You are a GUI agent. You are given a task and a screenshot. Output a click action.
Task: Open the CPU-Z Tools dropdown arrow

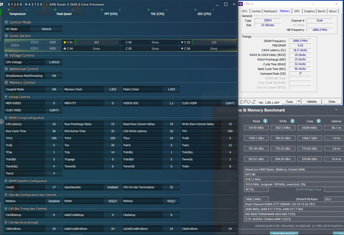click(x=299, y=102)
